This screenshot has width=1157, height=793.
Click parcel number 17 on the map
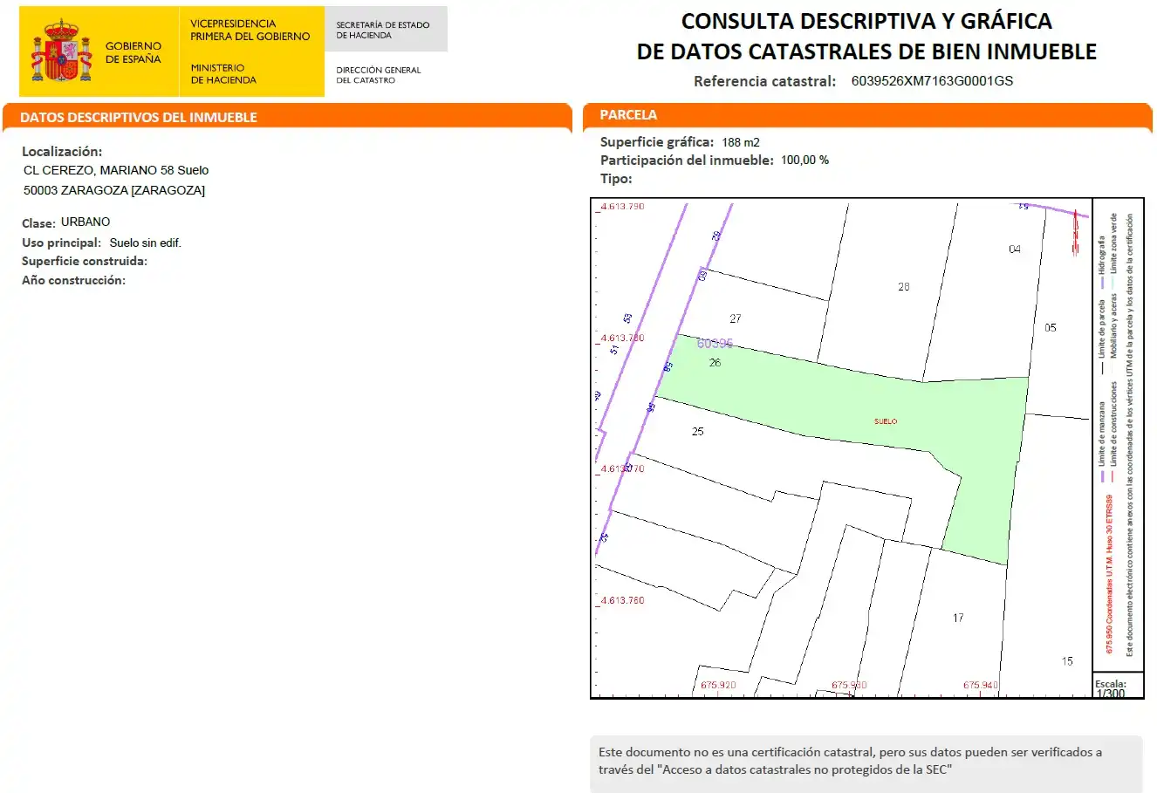[958, 618]
